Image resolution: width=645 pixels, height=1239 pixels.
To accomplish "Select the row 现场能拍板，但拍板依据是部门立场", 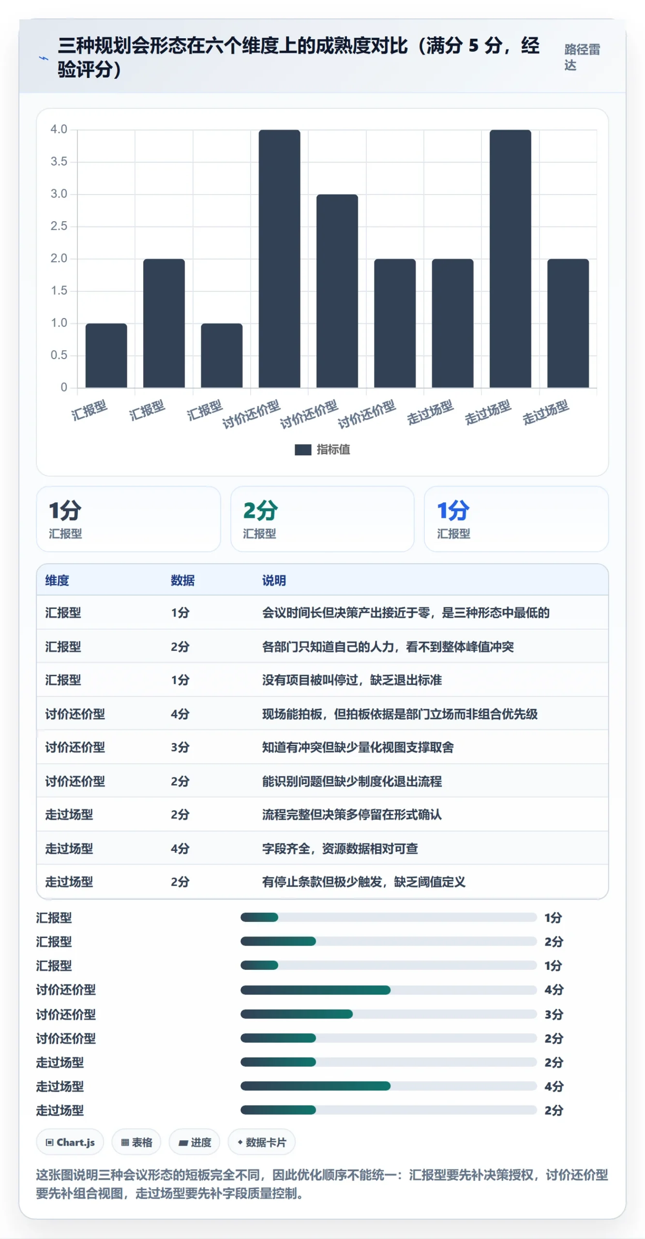I will pyautogui.click(x=322, y=714).
